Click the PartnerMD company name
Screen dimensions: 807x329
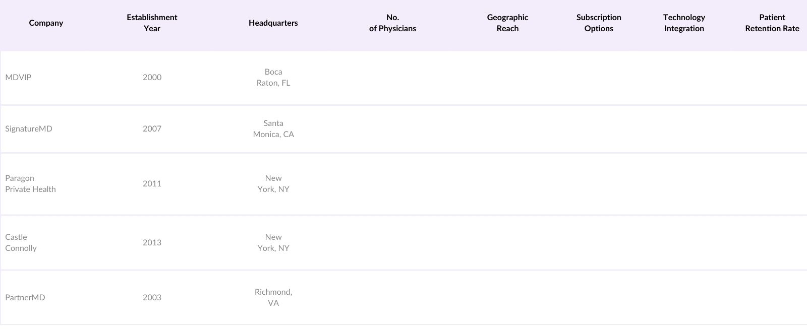(x=25, y=298)
